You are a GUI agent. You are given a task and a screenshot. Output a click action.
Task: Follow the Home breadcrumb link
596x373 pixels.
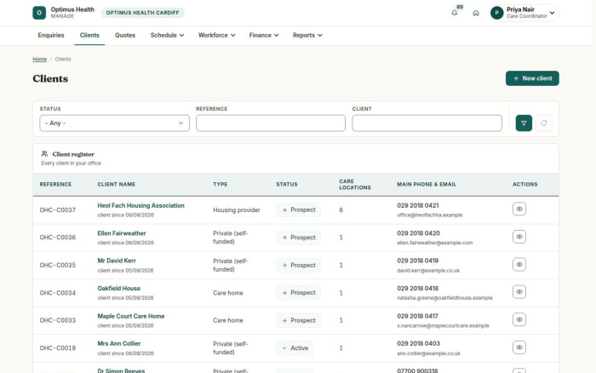[x=39, y=60]
